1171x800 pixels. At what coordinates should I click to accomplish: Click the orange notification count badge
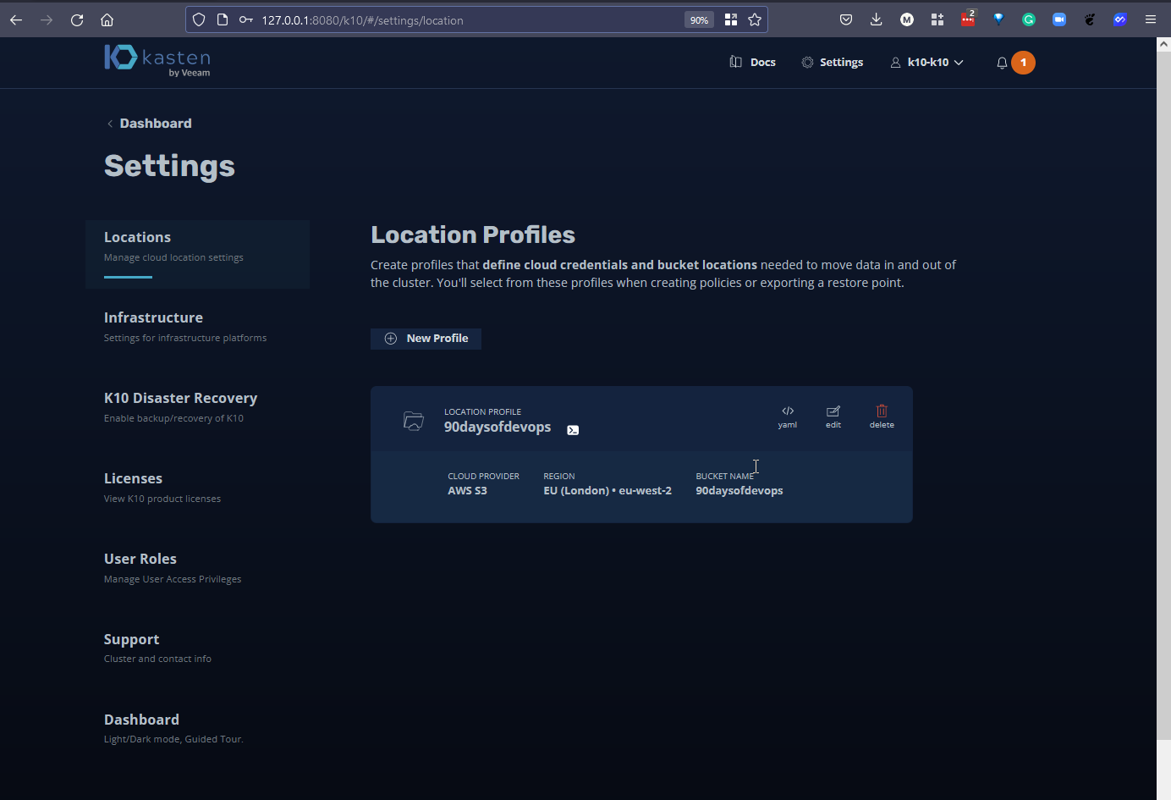tap(1023, 63)
